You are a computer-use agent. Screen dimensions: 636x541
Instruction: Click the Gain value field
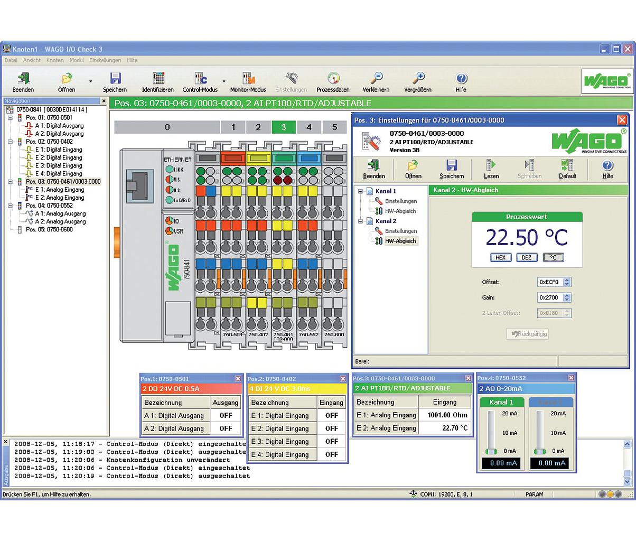(x=550, y=298)
